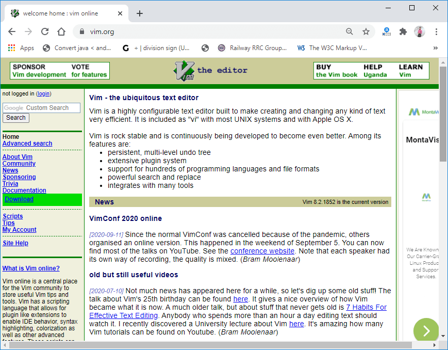448x350 pixels.
Task: Open Trivia in the sidebar
Action: (10, 184)
